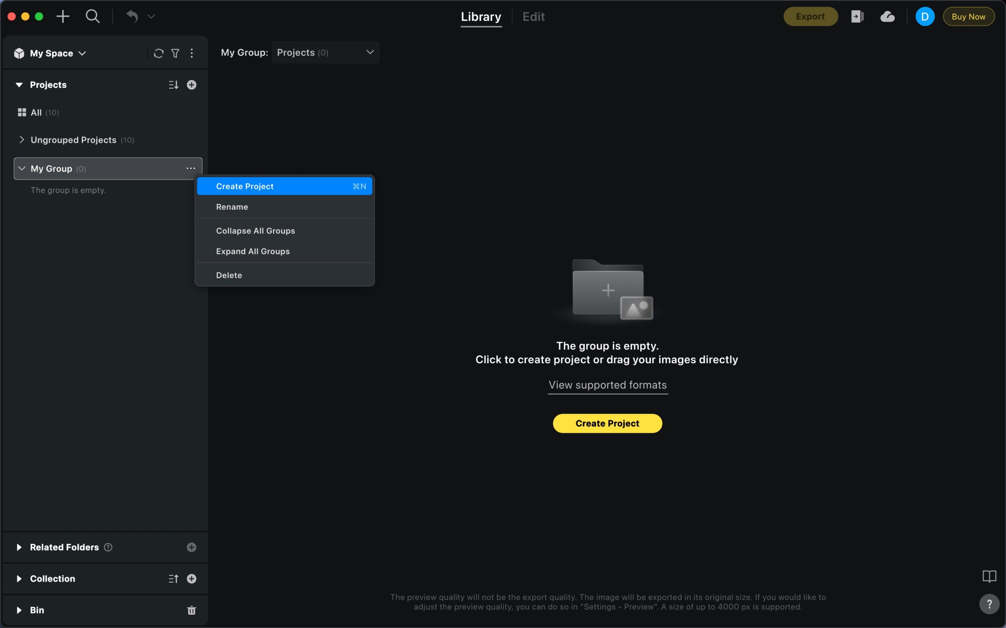Select Rename in the context menu
The height and width of the screenshot is (628, 1006).
[232, 207]
